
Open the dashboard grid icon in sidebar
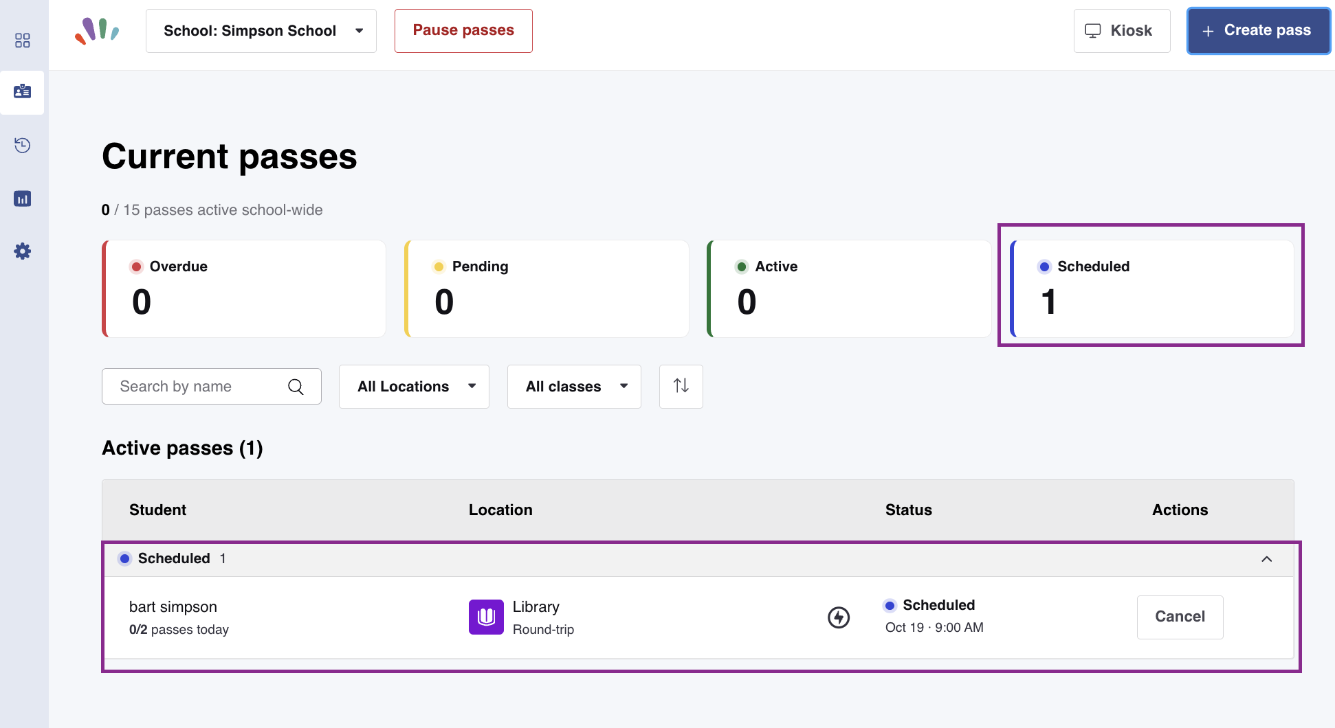pyautogui.click(x=23, y=41)
